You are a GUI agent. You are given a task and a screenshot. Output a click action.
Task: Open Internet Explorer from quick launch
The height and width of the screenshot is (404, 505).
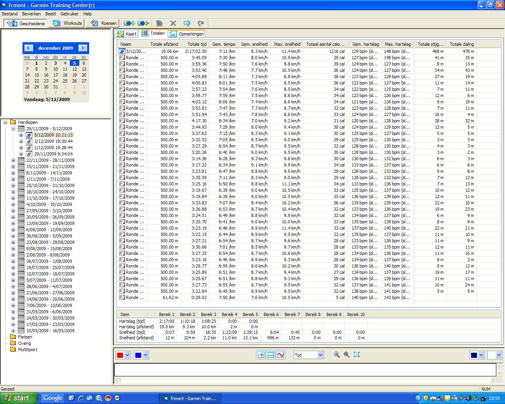80,398
